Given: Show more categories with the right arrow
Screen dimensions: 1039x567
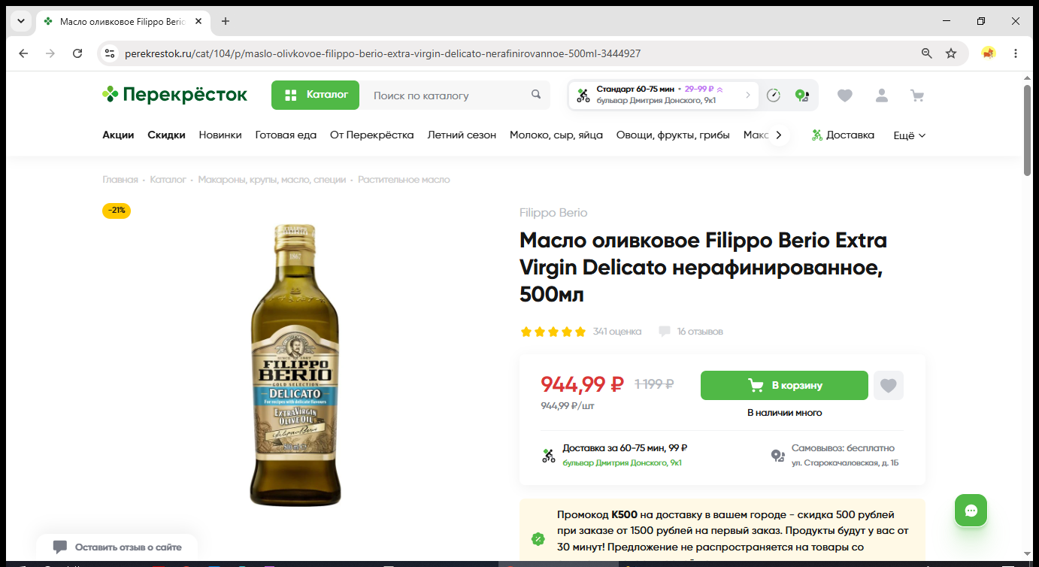Looking at the screenshot, I should 779,135.
